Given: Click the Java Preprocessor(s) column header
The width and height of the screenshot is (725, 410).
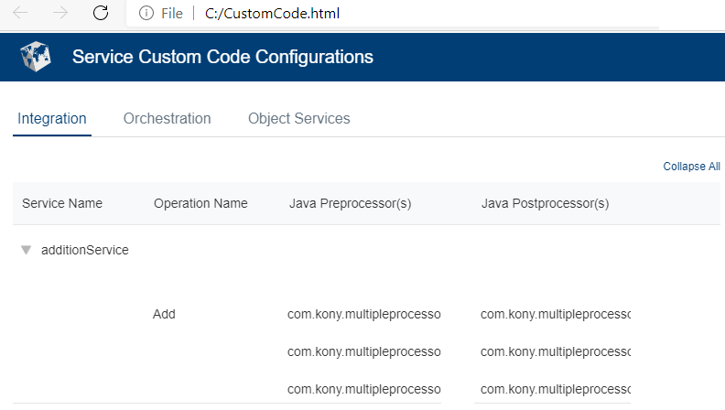Looking at the screenshot, I should coord(350,203).
